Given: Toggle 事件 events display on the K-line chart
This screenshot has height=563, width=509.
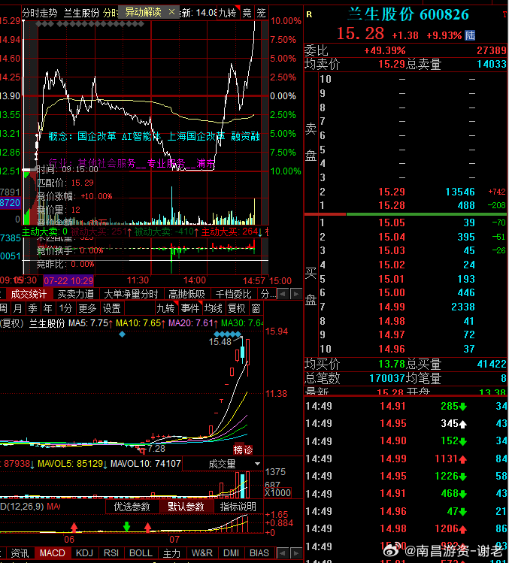Looking at the screenshot, I should click(190, 308).
